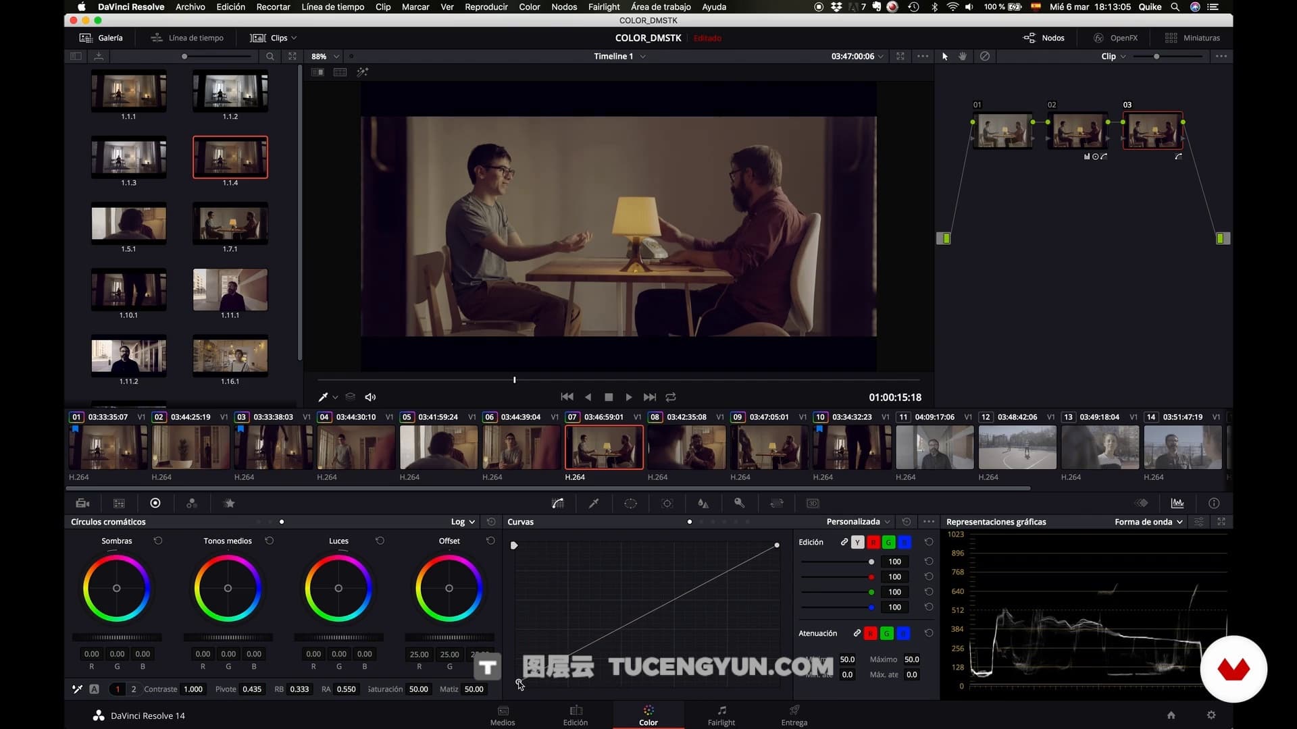1297x729 pixels.
Task: Open the Camera Raw palette
Action: pyautogui.click(x=82, y=503)
